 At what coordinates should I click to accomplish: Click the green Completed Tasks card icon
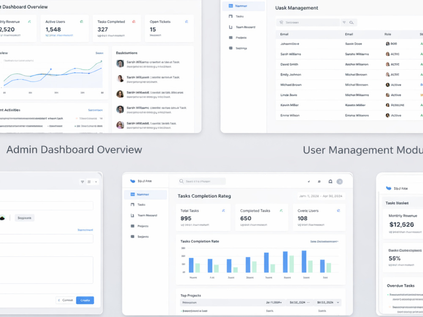coord(281,210)
